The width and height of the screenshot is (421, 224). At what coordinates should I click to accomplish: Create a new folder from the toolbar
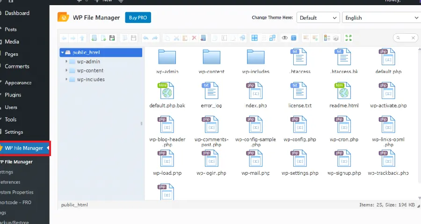point(94,38)
